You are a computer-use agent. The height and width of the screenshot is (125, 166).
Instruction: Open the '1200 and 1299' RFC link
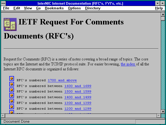click(78, 109)
